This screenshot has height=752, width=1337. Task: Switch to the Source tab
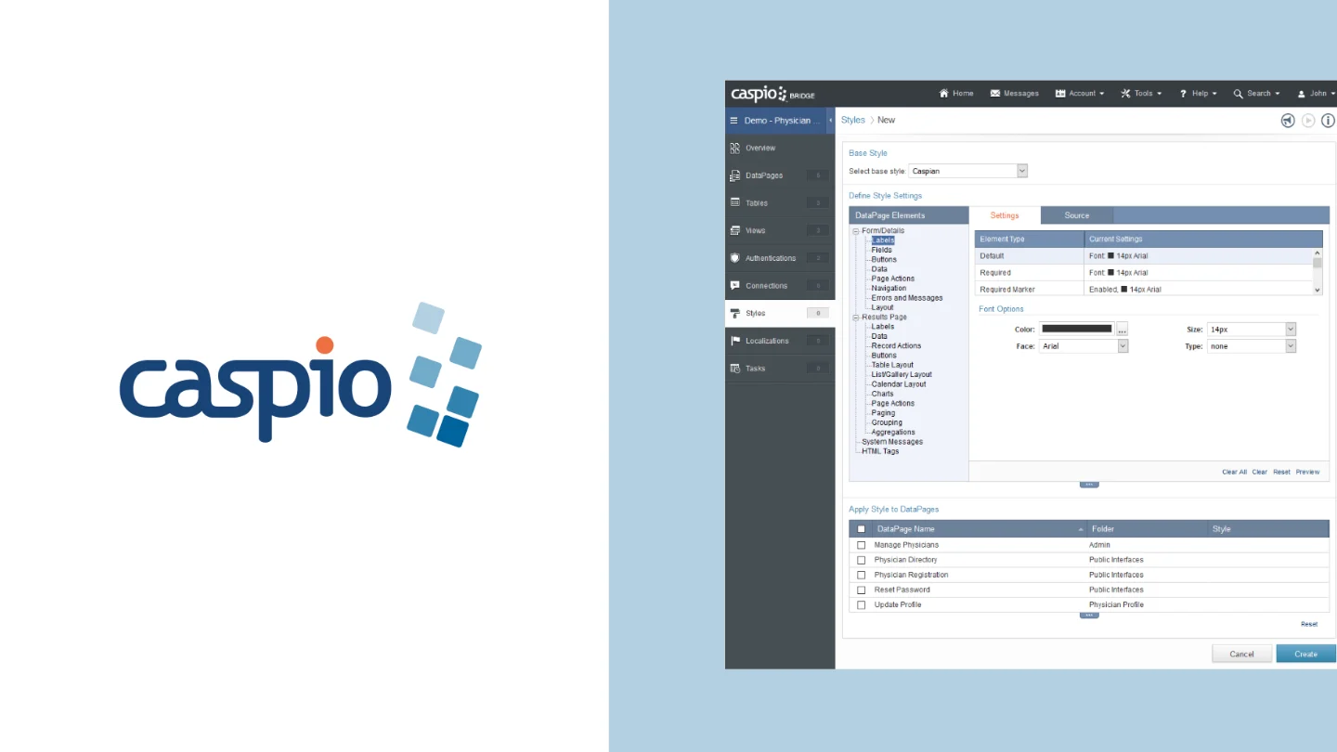click(1076, 215)
